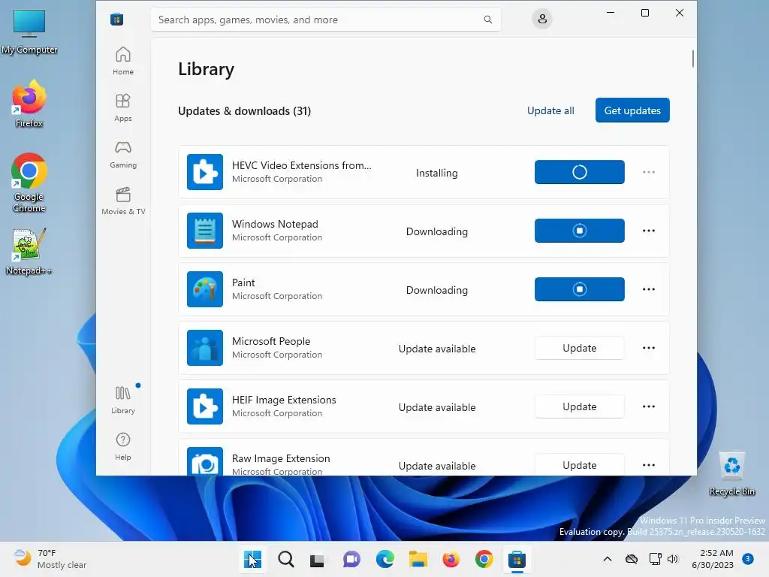769x577 pixels.
Task: Go to Apps section in sidebar
Action: coord(122,107)
